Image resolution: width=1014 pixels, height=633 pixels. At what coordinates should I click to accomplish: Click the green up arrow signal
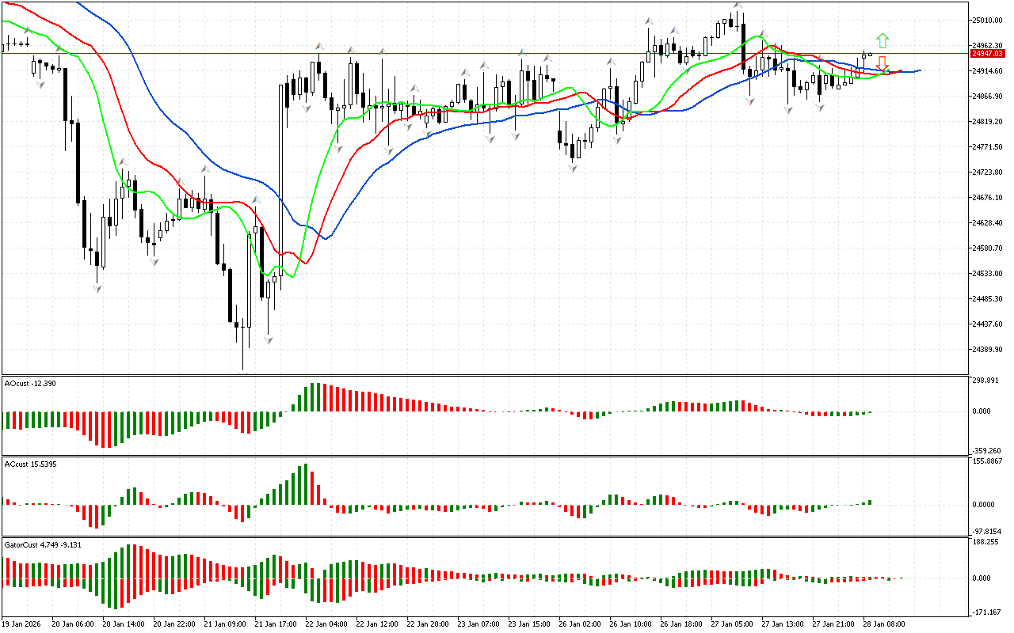[882, 40]
